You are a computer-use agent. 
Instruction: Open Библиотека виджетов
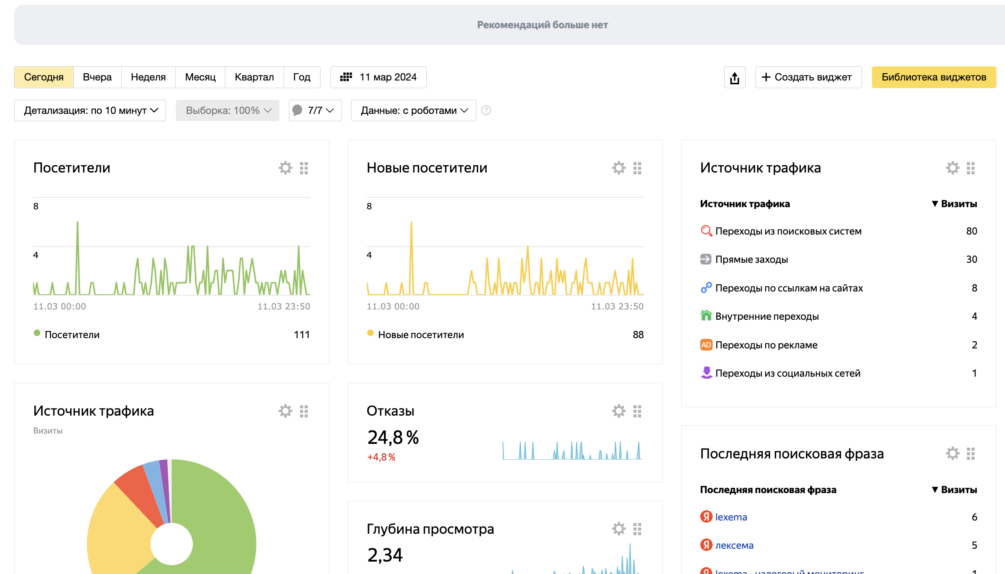pyautogui.click(x=934, y=77)
